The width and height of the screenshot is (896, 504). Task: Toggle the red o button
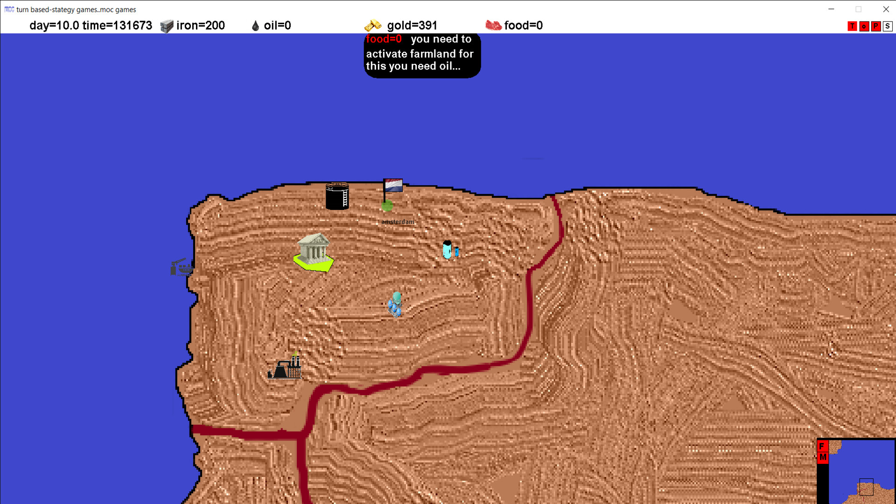pos(864,26)
